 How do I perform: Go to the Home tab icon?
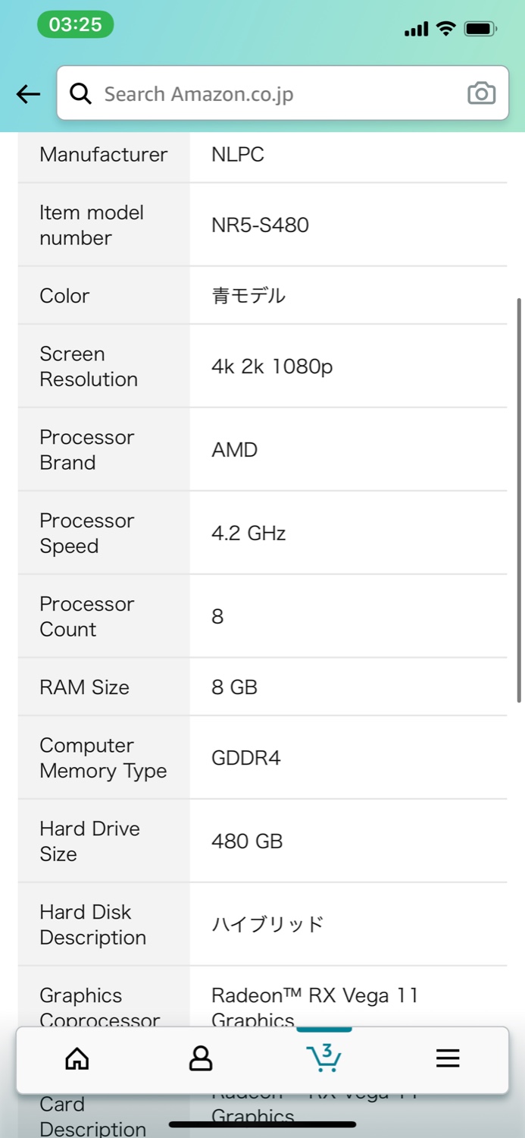pos(77,1058)
